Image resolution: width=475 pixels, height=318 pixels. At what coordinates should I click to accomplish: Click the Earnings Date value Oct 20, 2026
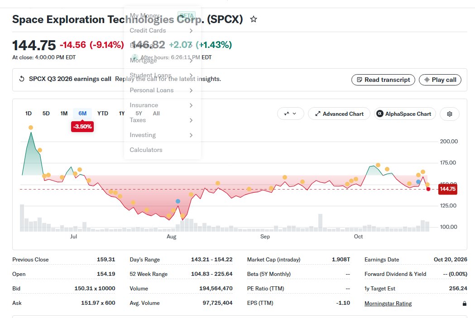coord(450,260)
